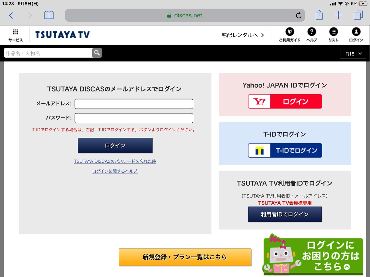Click TSUTAYA TV利用者IDでログイン heading
Screen dimensions: 370x277
coord(285,183)
